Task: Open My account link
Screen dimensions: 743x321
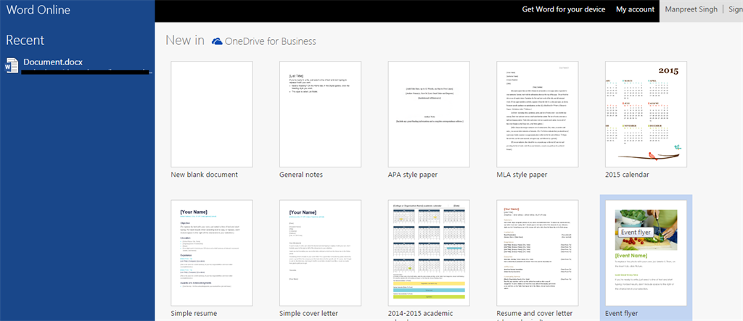Action: point(635,9)
